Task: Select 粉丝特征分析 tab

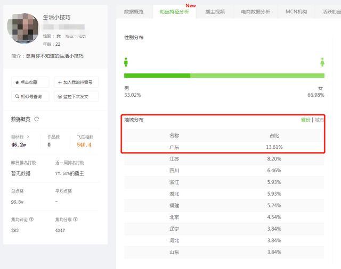Action: tap(174, 12)
